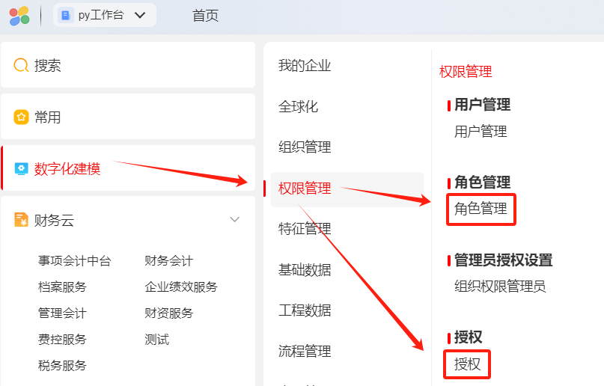Collapse the 财务云 section chevron
This screenshot has width=604, height=386.
pos(234,220)
